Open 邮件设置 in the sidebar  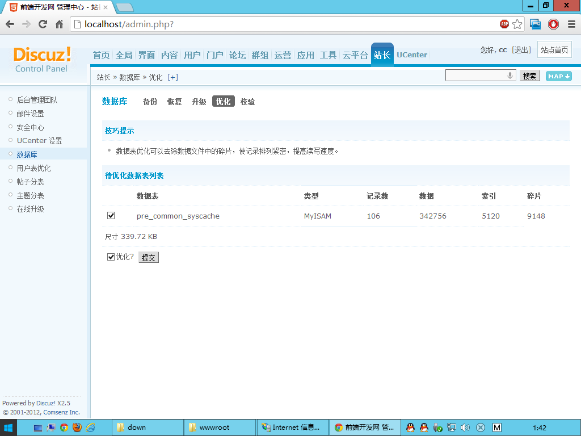pos(31,114)
